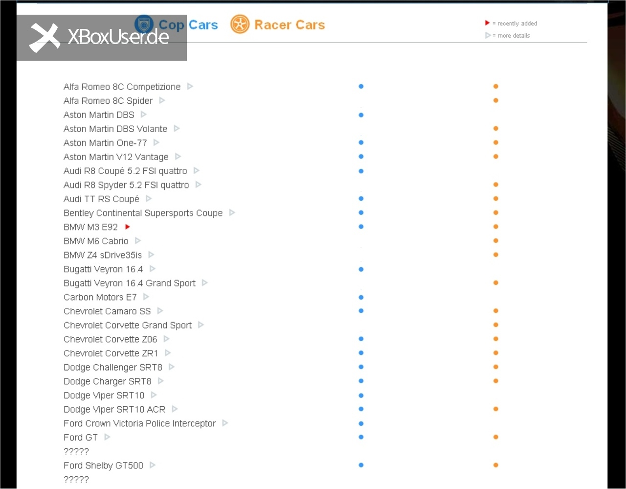Select the Cop Cars heading
The width and height of the screenshot is (626, 489).
[x=188, y=25]
